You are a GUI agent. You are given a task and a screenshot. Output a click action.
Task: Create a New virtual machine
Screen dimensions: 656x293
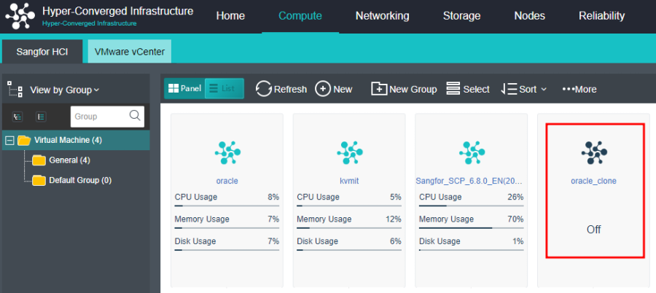(x=333, y=89)
